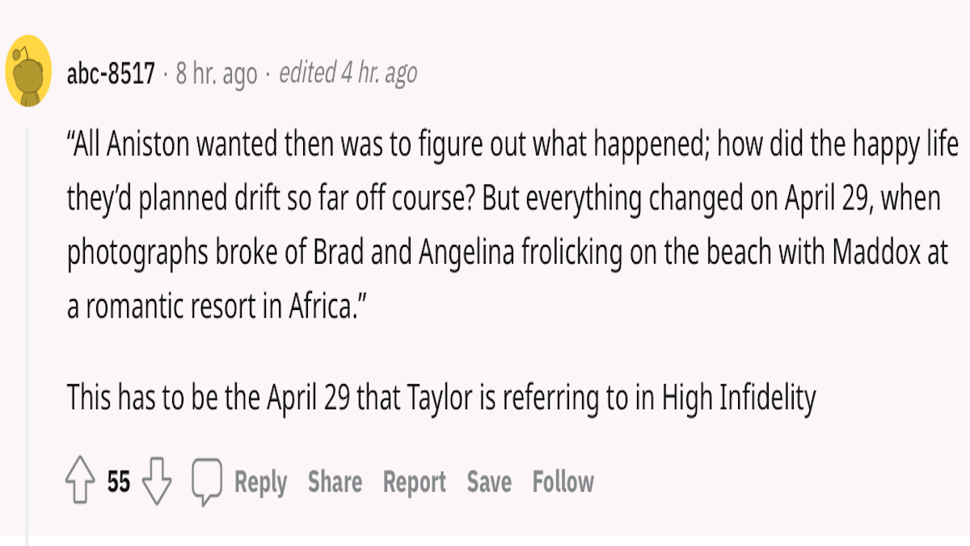
Task: Click the sentence 'This has to be the April 29'
Action: tap(441, 399)
